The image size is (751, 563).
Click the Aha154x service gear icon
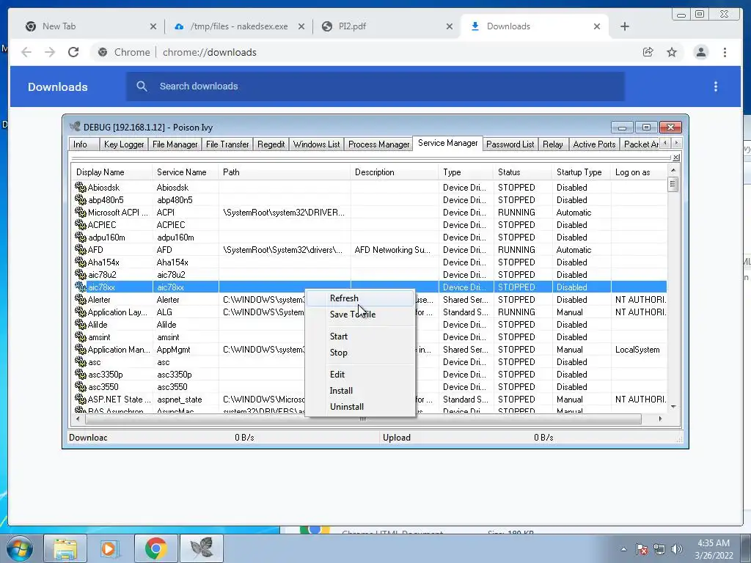tap(81, 262)
